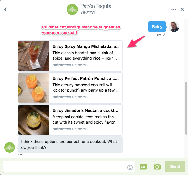
Task: Click the Patrón Tequila name in header
Action: pyautogui.click(x=96, y=6)
